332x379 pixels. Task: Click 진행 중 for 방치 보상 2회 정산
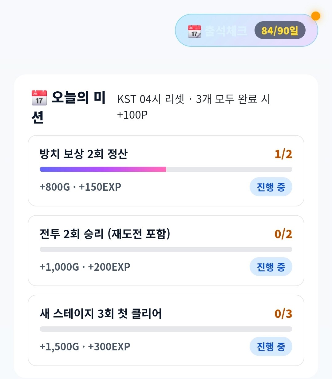(x=271, y=187)
